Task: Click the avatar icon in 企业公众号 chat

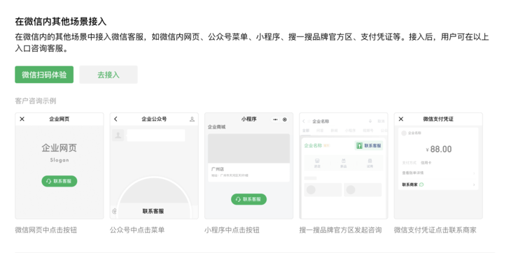Action: coord(118,136)
